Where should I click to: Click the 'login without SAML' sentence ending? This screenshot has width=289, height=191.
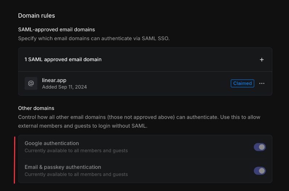click(x=119, y=126)
